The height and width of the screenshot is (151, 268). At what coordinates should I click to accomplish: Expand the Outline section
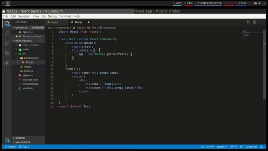tap(28, 138)
